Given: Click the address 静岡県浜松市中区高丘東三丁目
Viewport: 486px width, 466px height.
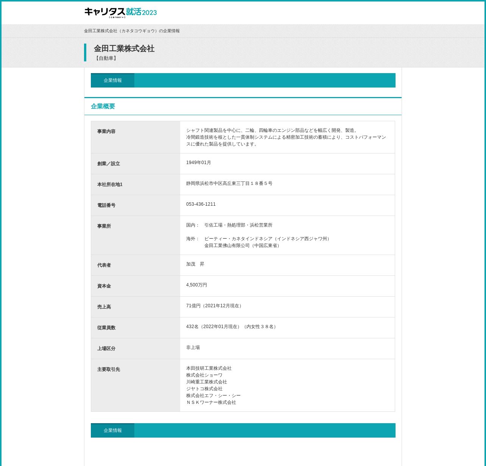Looking at the screenshot, I should [229, 183].
